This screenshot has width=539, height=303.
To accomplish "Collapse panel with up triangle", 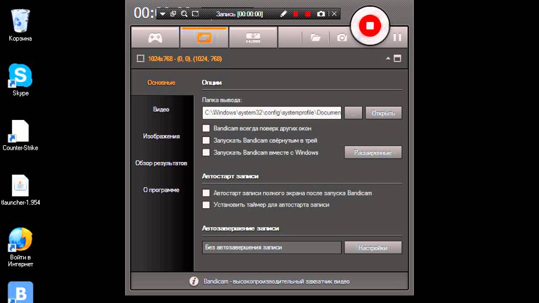I will (x=388, y=58).
